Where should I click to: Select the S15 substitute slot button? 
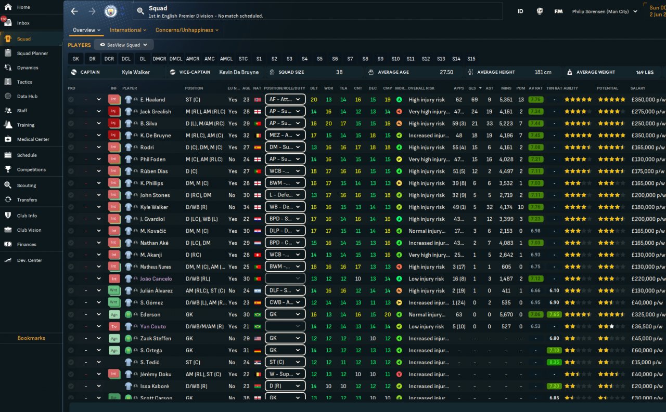471,59
